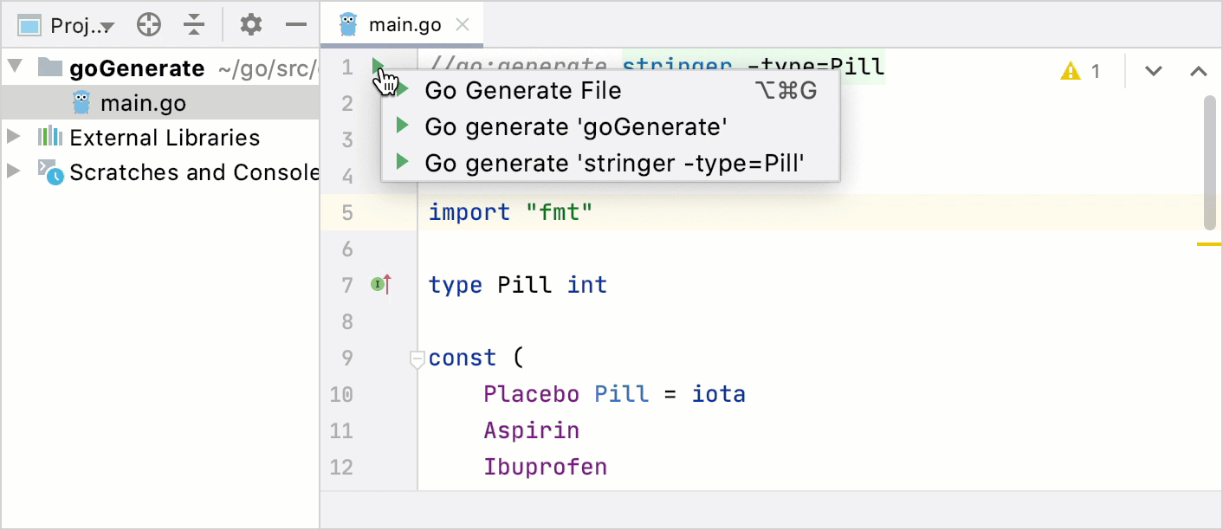Expand Scratches and Consoles
The image size is (1223, 530).
pyautogui.click(x=14, y=171)
